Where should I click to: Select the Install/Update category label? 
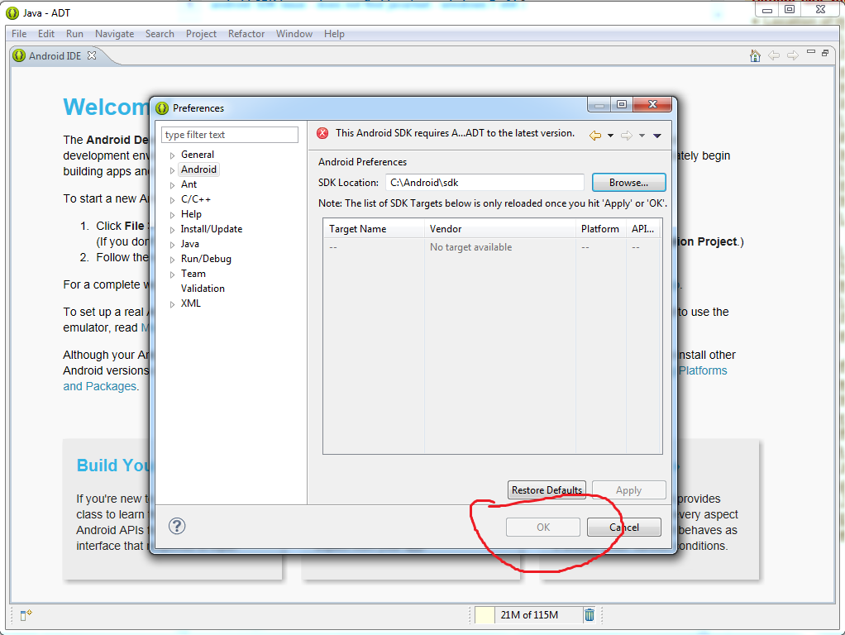[x=212, y=229]
